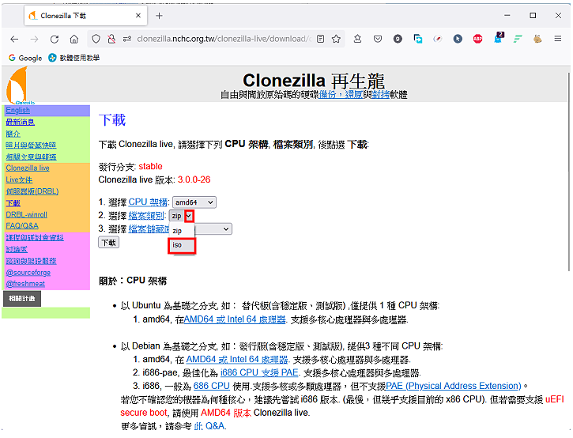Open 此 Q&A link at bottom
Screen dimensions: 573x438
(209, 426)
